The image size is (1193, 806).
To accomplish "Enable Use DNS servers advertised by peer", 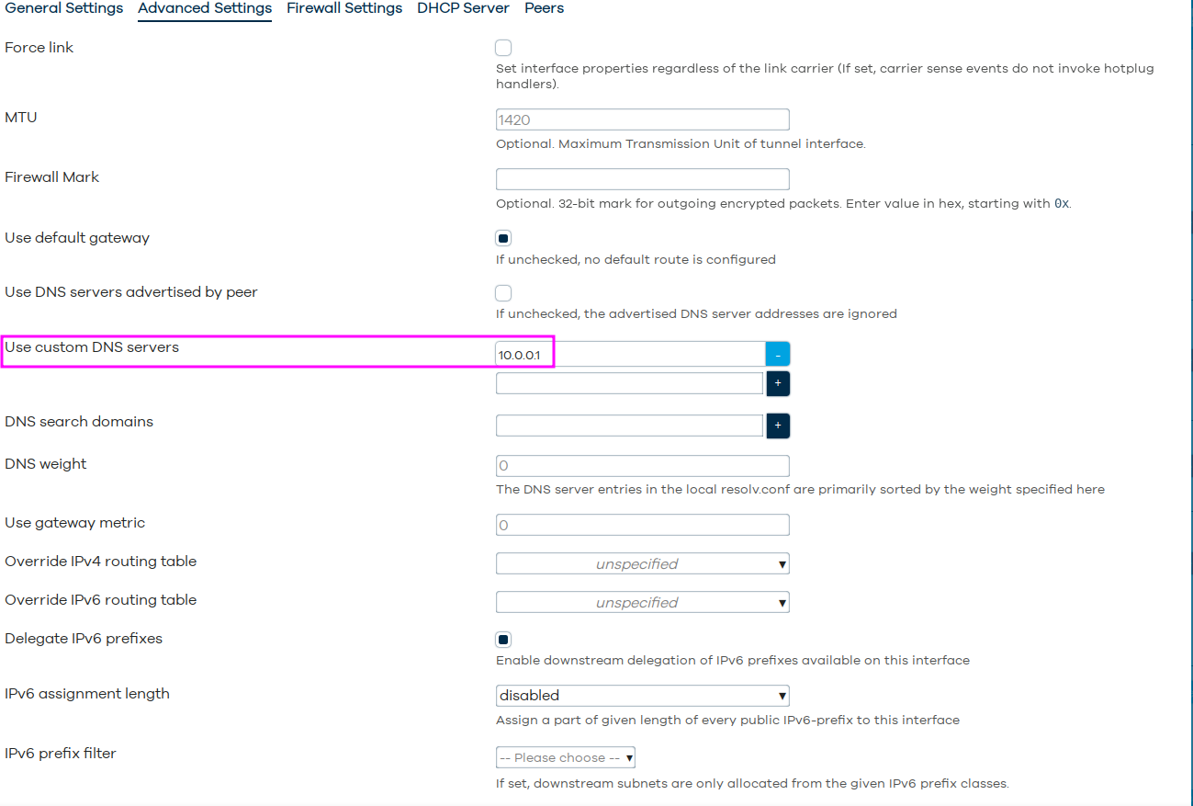I will pos(503,293).
